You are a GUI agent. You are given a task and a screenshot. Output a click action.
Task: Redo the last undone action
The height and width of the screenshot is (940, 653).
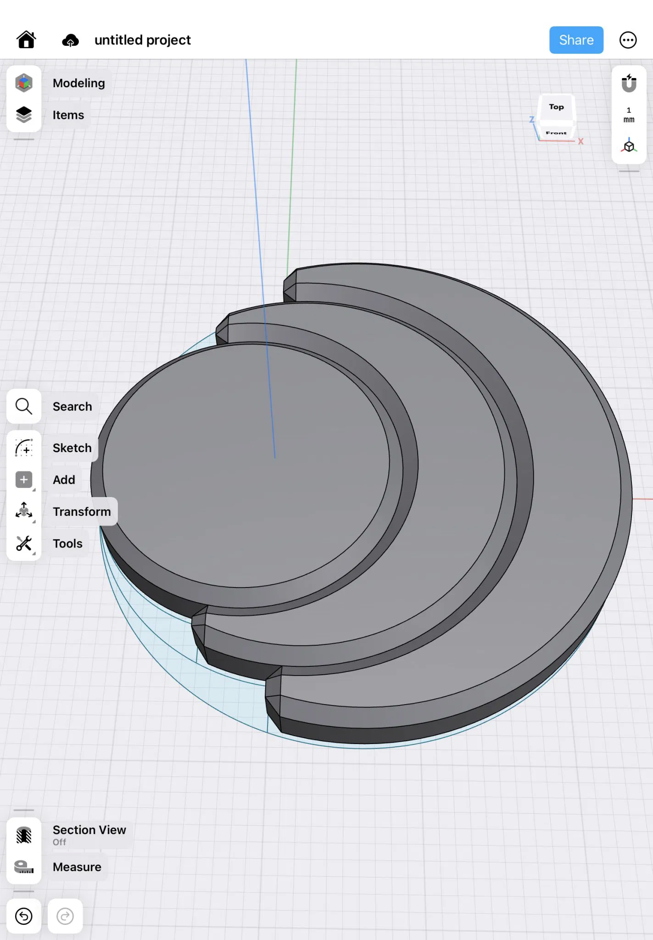(65, 916)
